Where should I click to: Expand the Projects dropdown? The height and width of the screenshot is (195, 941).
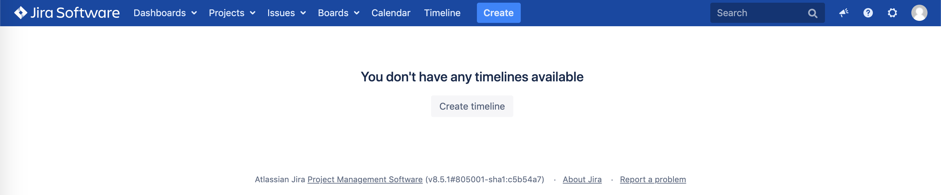232,13
